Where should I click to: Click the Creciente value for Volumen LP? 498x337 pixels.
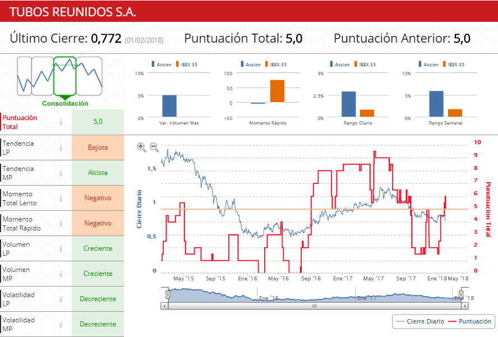(x=98, y=248)
